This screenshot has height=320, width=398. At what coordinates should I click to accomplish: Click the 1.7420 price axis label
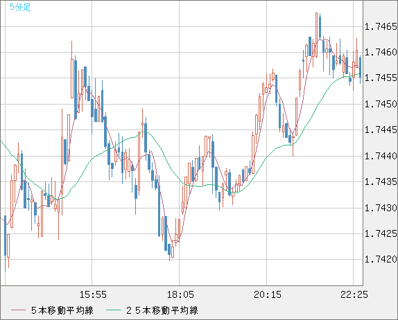[381, 259]
